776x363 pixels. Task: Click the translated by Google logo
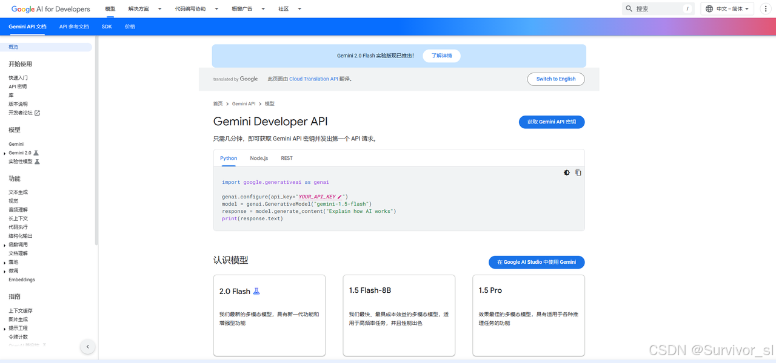coord(235,79)
